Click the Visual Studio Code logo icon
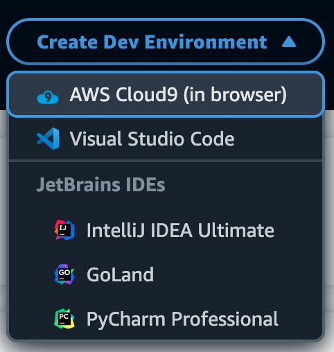 pyautogui.click(x=48, y=139)
